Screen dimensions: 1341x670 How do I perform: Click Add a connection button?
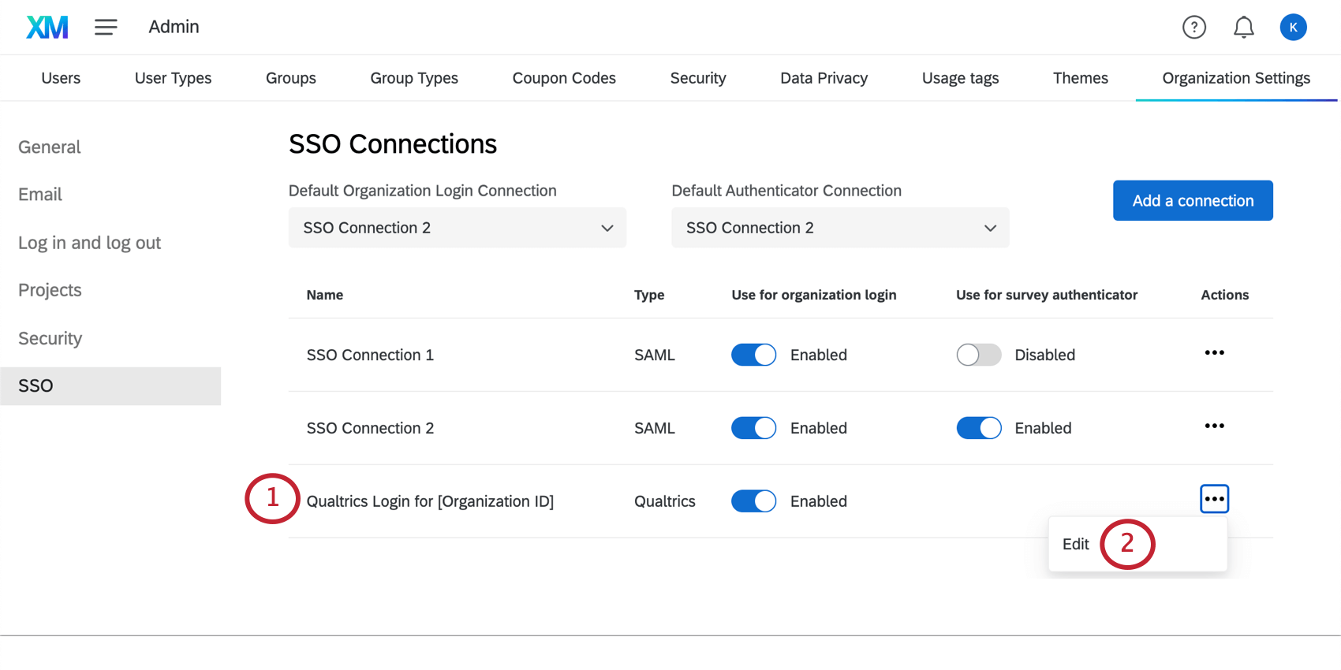(1193, 200)
